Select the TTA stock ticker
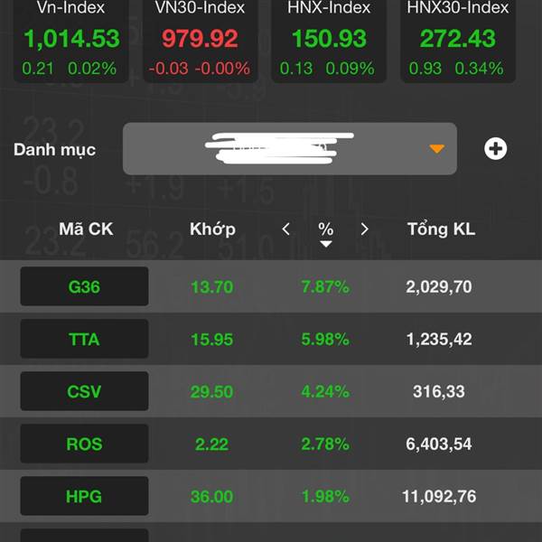 point(84,339)
